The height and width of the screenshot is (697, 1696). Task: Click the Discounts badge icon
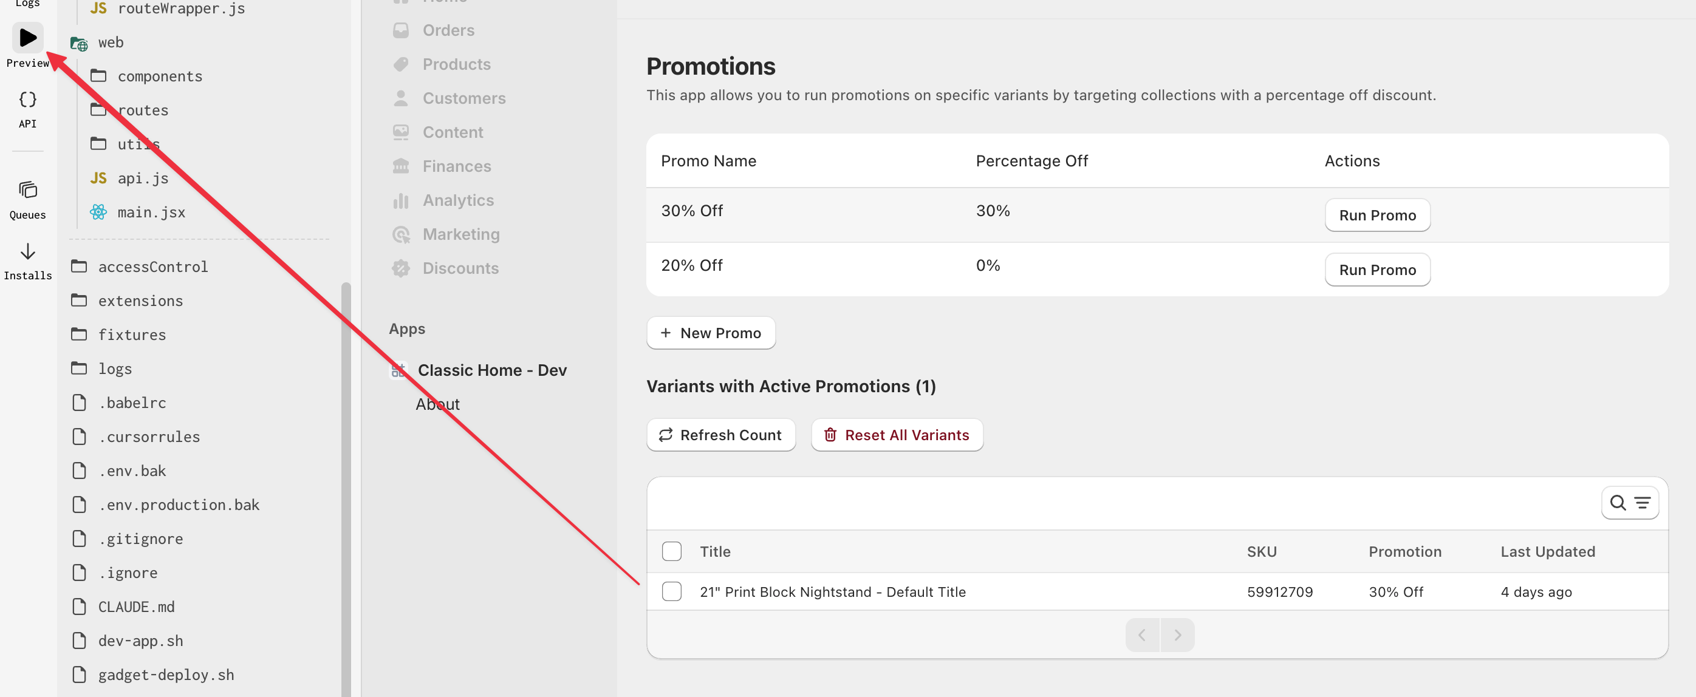pyautogui.click(x=400, y=268)
